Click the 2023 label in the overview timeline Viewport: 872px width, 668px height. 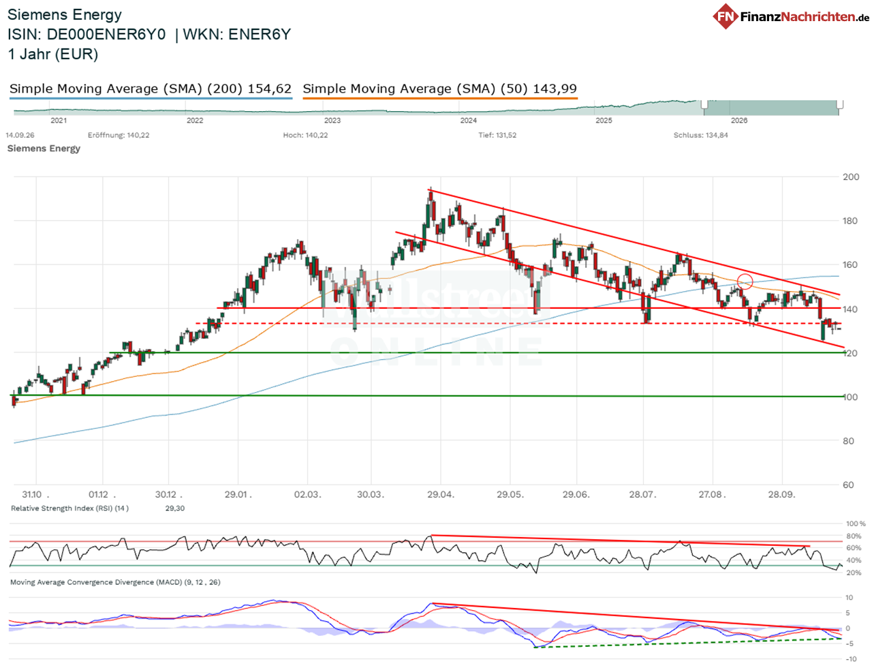[332, 121]
